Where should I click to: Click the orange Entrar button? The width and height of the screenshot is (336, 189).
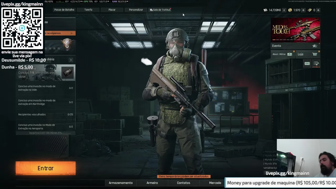click(46, 168)
